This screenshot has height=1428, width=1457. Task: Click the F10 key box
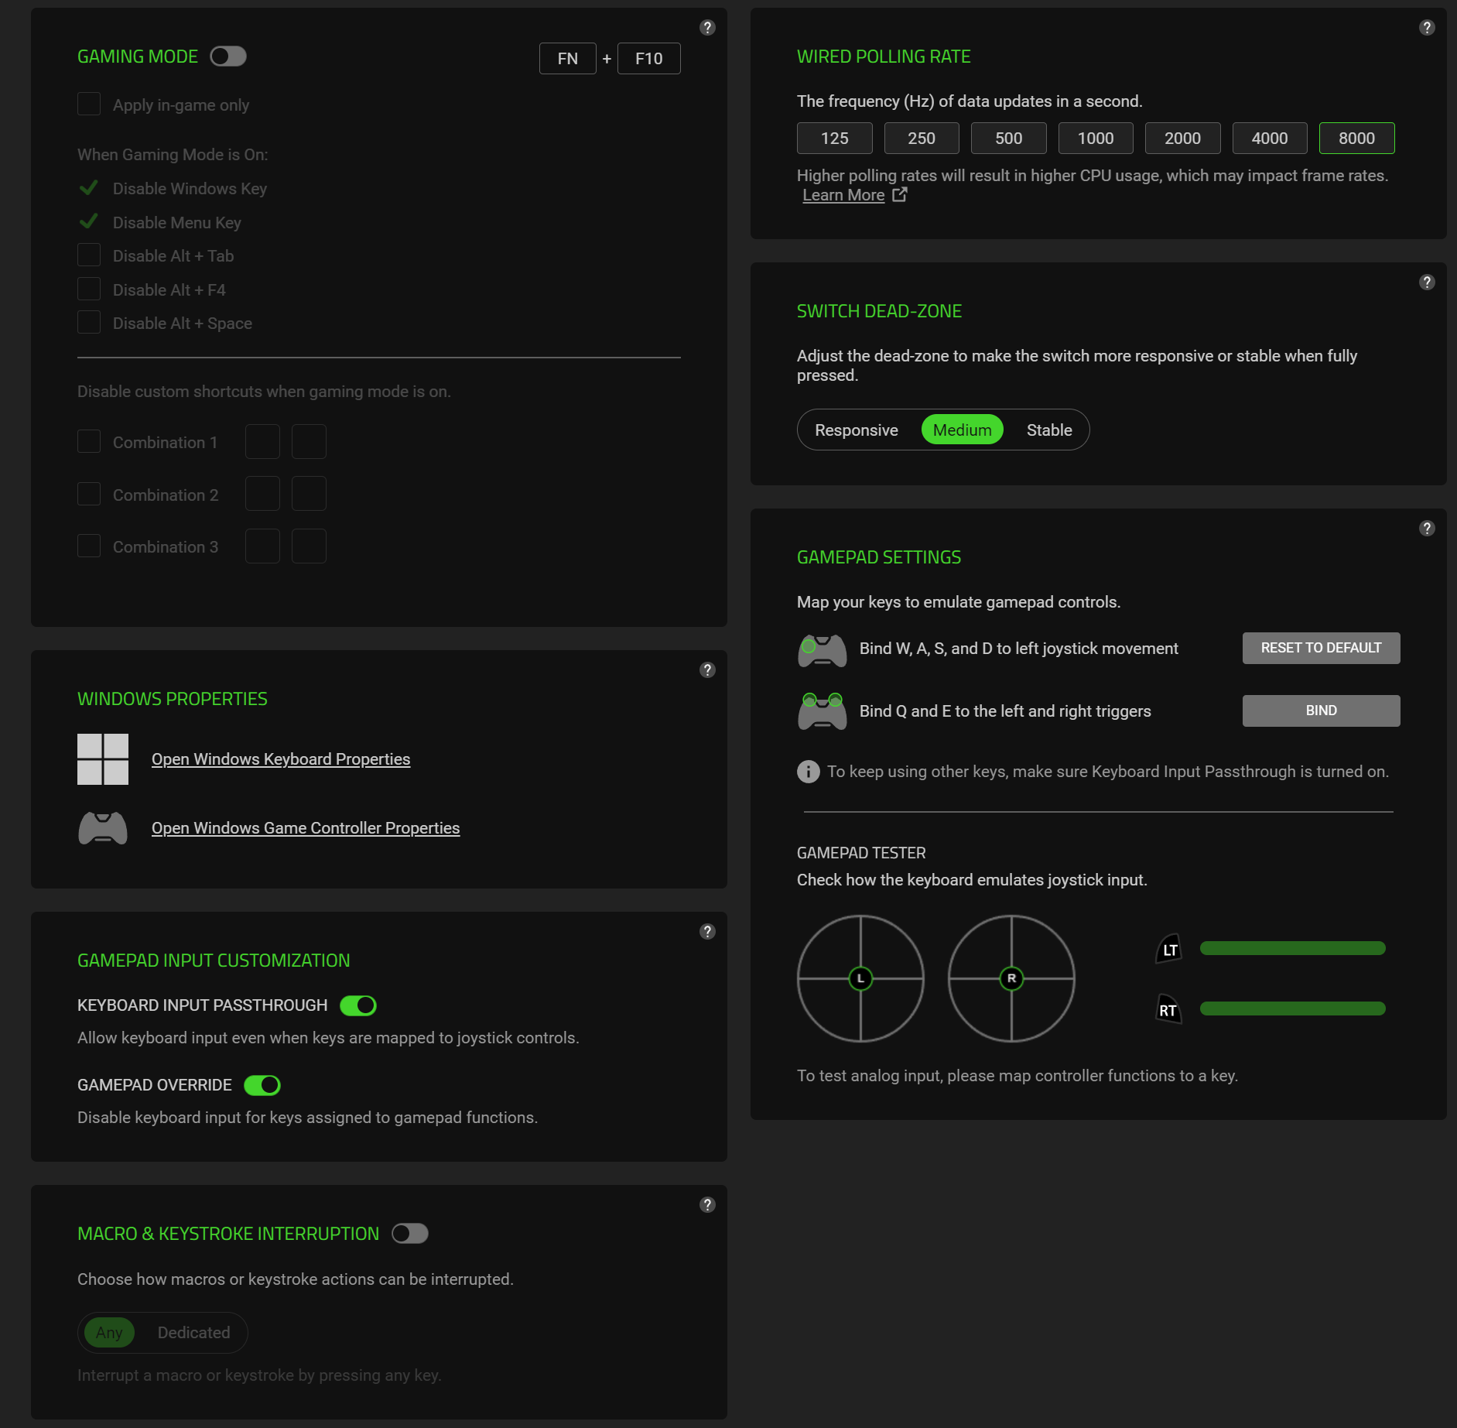pos(649,59)
